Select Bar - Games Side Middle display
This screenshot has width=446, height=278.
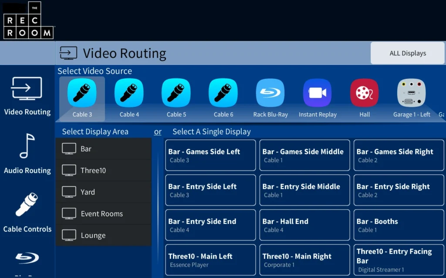click(x=304, y=155)
